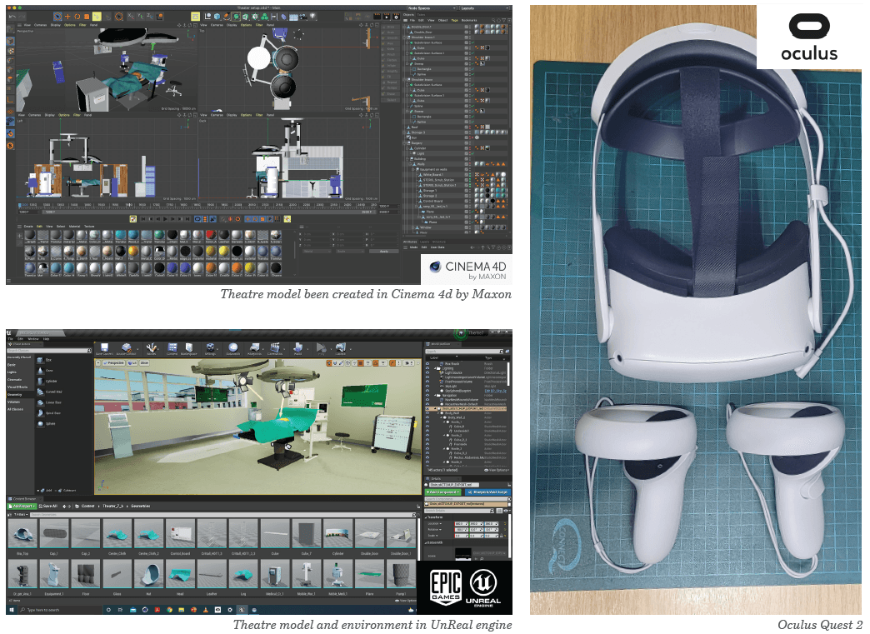Click the Cinematics icon in Unreal toolbar

click(275, 349)
